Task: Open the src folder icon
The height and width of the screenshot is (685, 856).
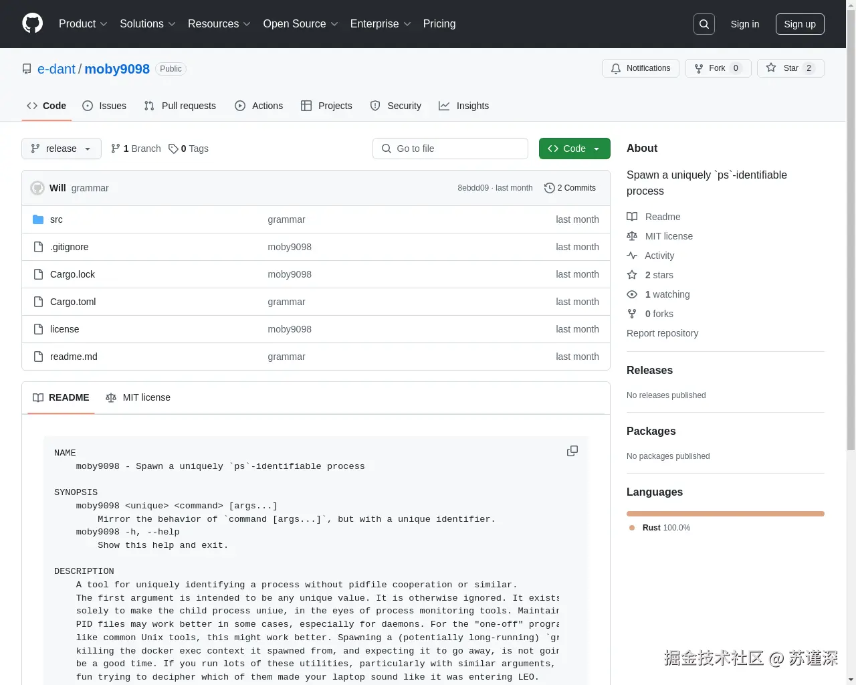Action: (x=38, y=219)
